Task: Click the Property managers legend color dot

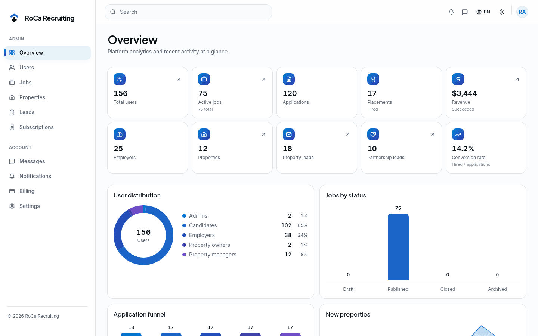Action: point(184,255)
